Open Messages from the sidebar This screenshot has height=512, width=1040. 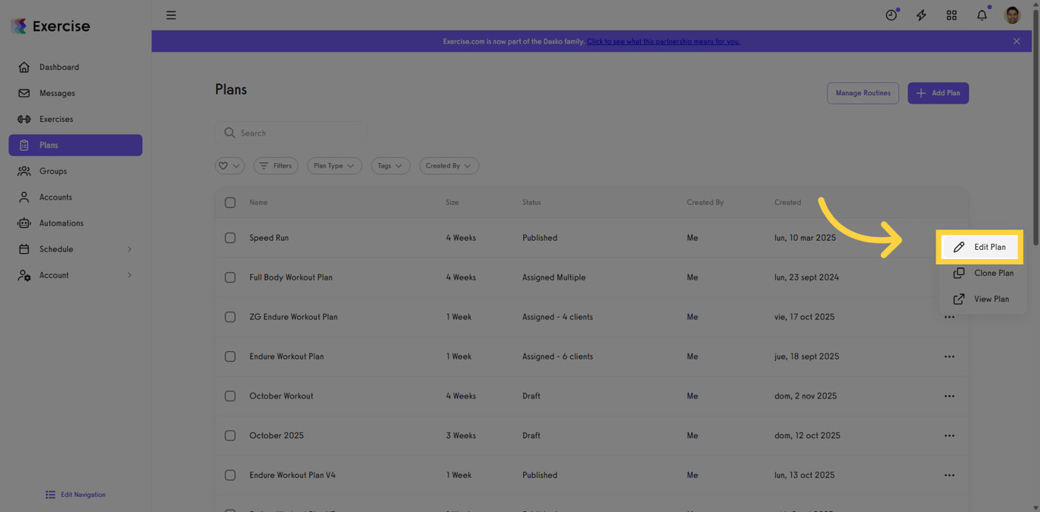pos(24,93)
